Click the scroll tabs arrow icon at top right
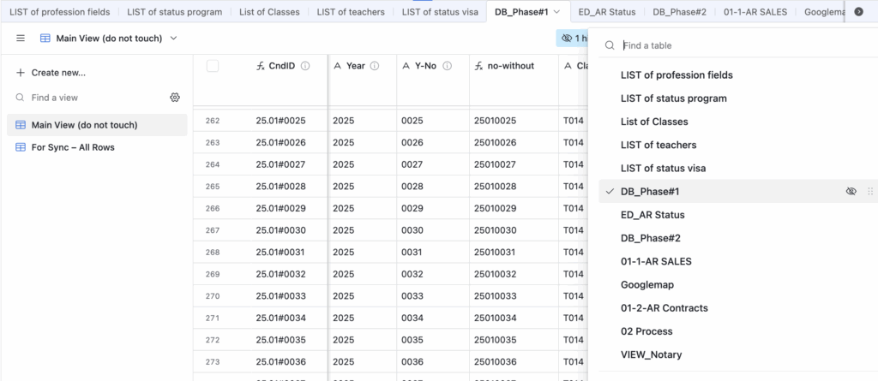The width and height of the screenshot is (878, 381). click(858, 12)
